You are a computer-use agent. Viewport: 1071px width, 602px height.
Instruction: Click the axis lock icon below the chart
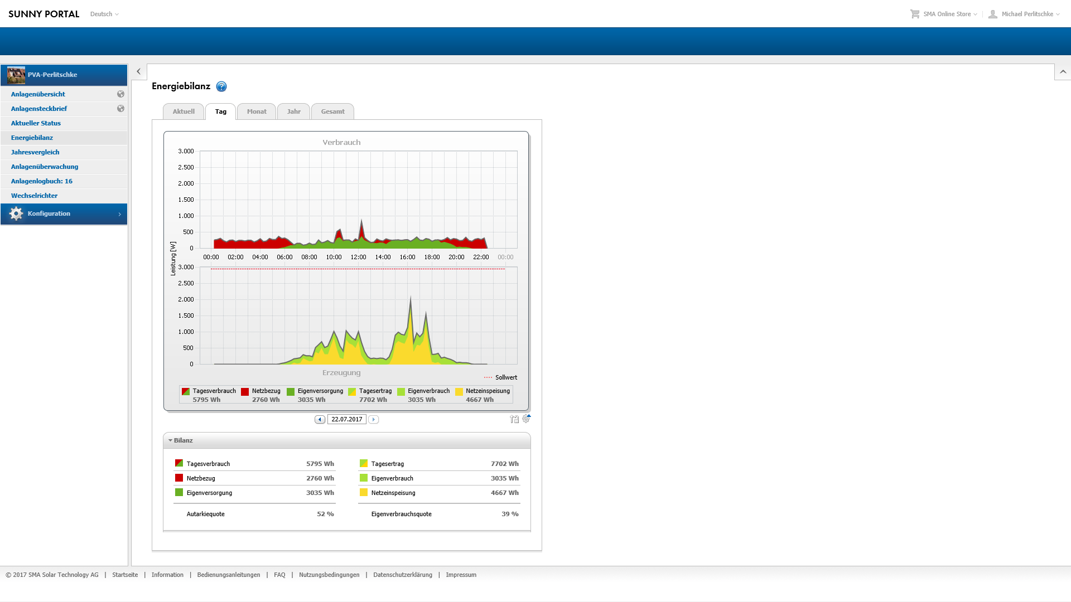coord(514,419)
